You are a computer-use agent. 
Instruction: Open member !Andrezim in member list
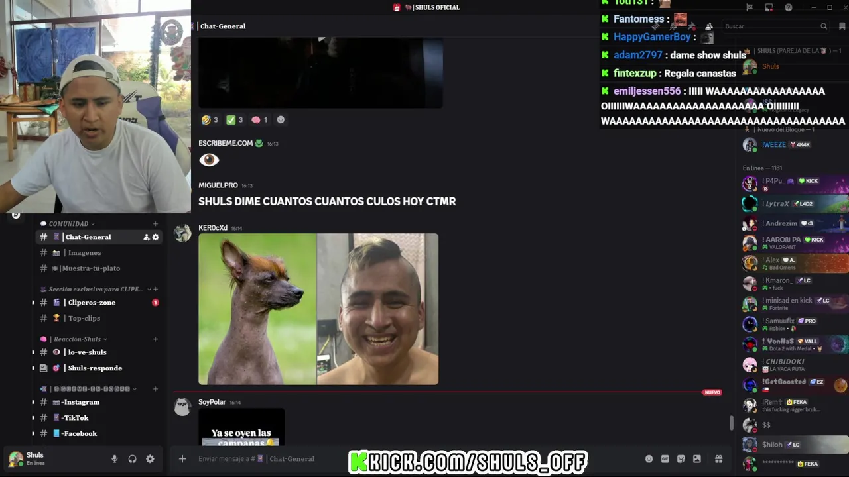794,224
